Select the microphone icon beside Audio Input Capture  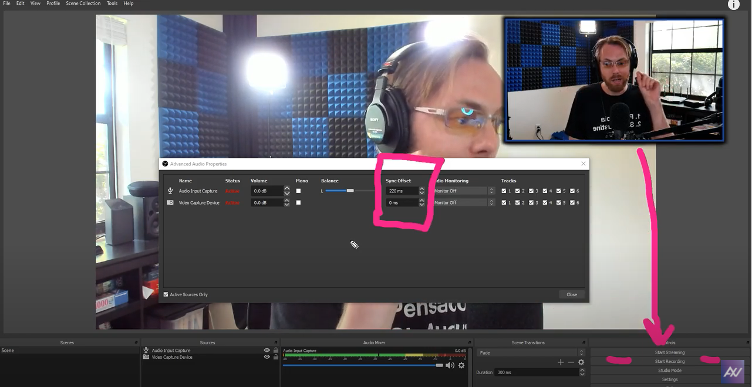click(145, 350)
